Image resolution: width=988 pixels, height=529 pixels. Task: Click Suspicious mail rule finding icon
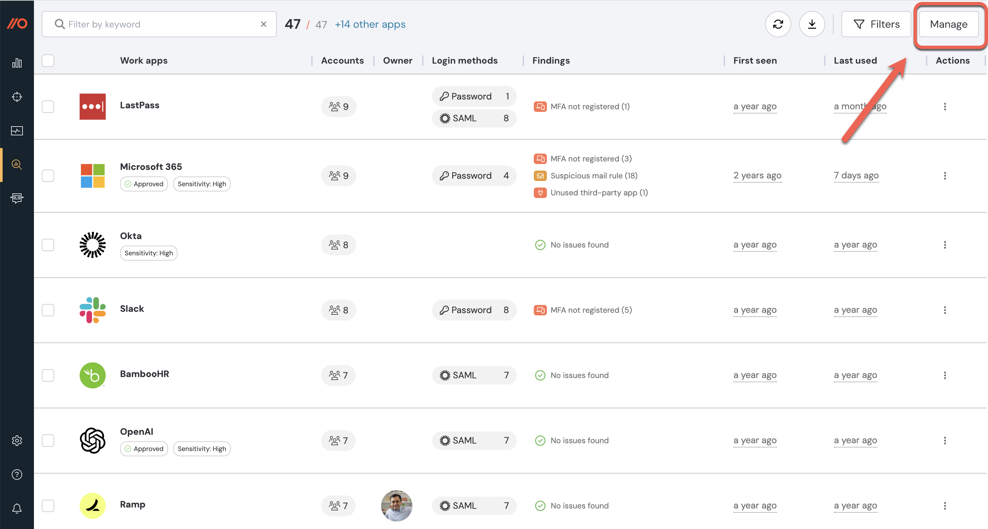(x=540, y=175)
